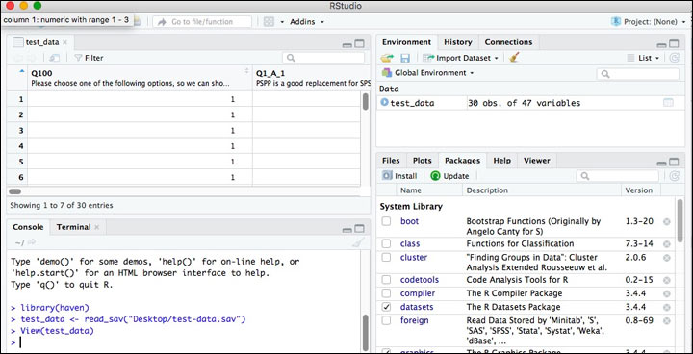Screen dimensions: 693x354
Task: Click the Update packages button
Action: tap(449, 176)
